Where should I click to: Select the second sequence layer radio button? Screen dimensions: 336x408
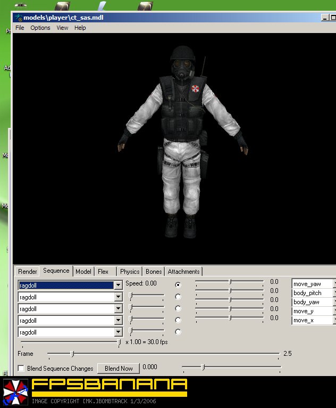click(178, 297)
